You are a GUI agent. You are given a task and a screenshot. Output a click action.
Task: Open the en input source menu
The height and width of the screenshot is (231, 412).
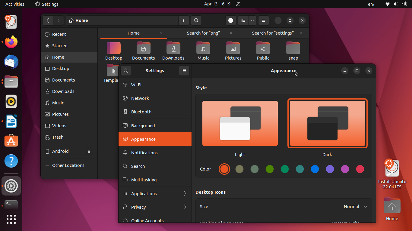coord(371,4)
